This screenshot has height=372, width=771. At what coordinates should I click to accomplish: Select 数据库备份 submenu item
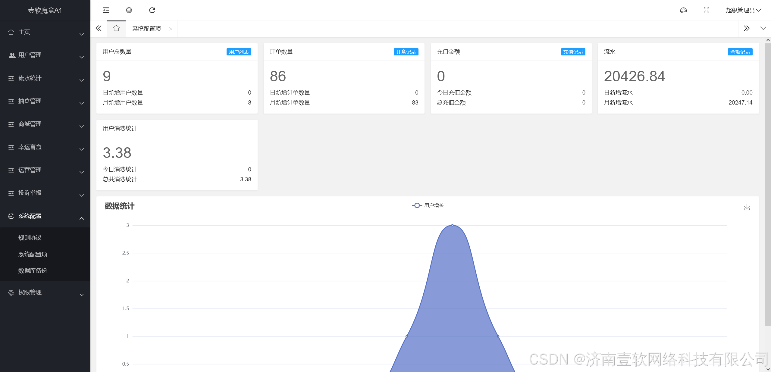33,270
